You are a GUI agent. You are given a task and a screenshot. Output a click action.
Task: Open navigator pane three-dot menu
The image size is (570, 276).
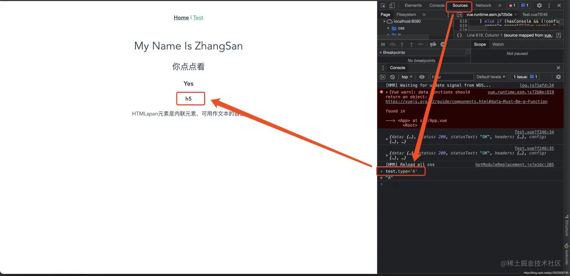[448, 15]
